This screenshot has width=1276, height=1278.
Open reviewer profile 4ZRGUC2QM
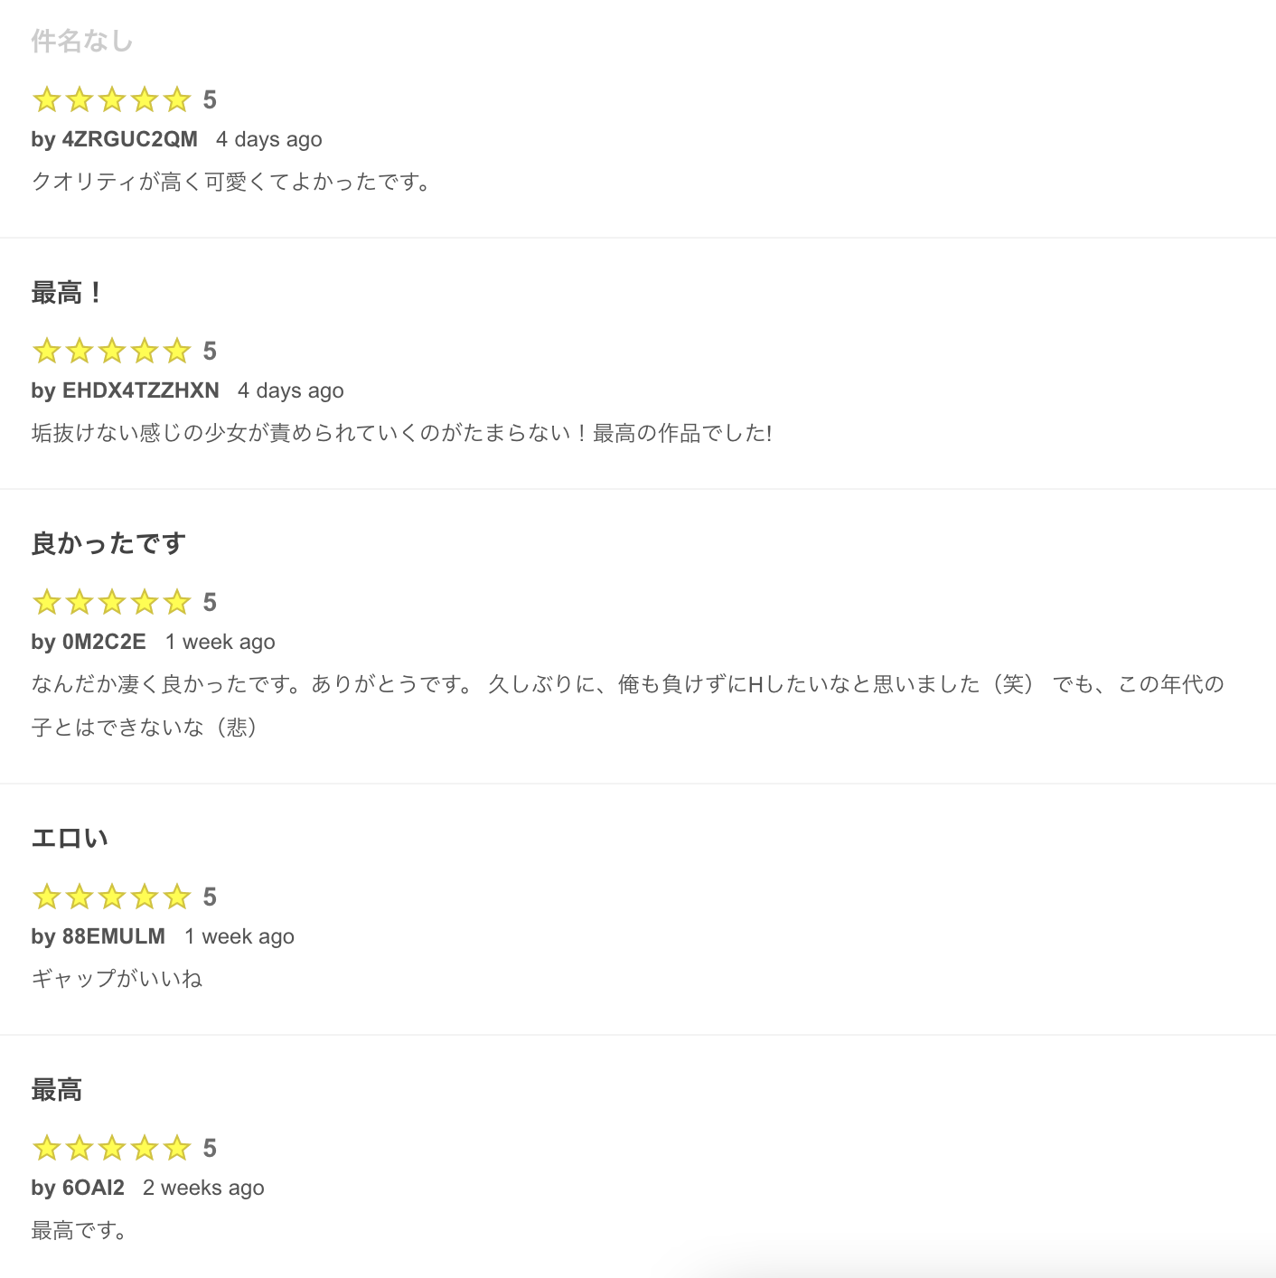129,139
